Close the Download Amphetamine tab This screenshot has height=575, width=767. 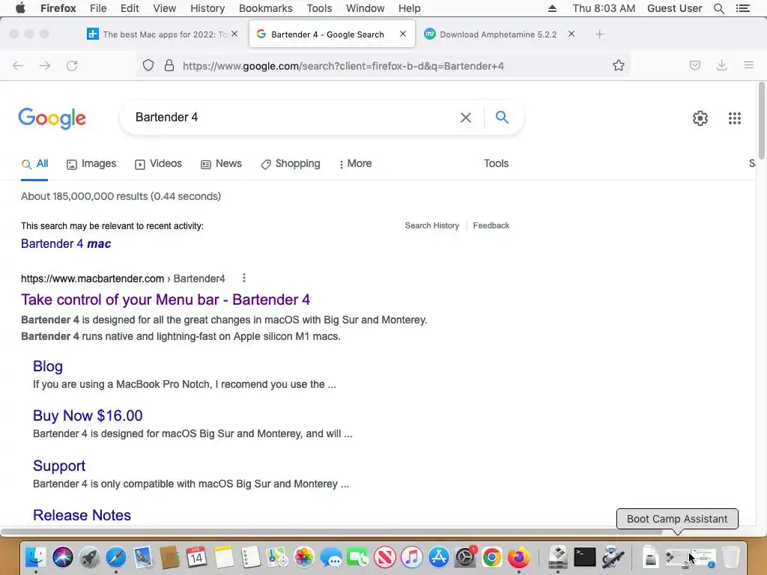click(x=571, y=34)
